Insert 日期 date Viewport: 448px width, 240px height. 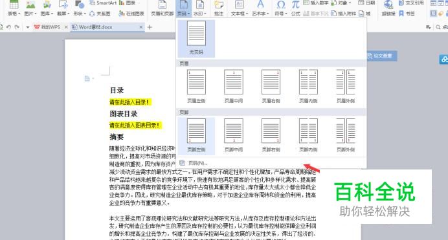pyautogui.click(x=366, y=3)
